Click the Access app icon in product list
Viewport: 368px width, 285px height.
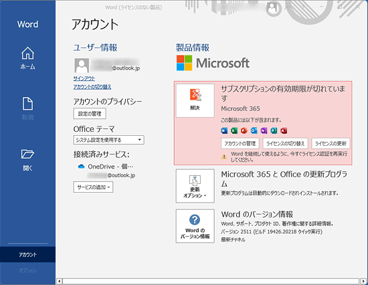284,130
